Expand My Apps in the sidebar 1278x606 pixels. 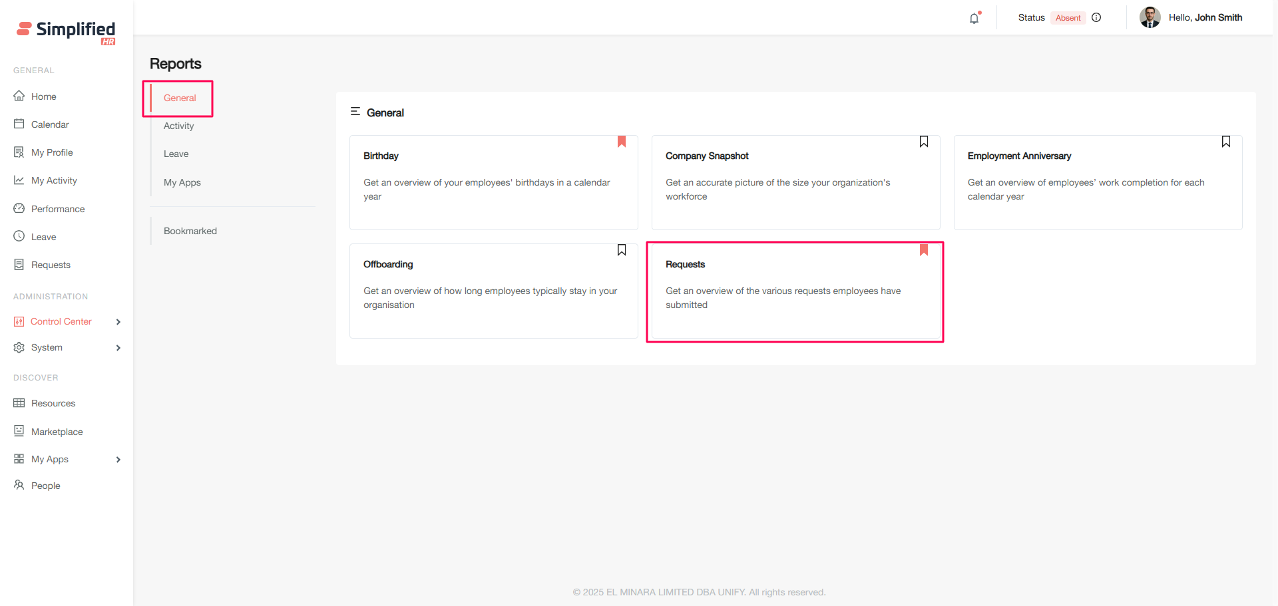coord(118,460)
